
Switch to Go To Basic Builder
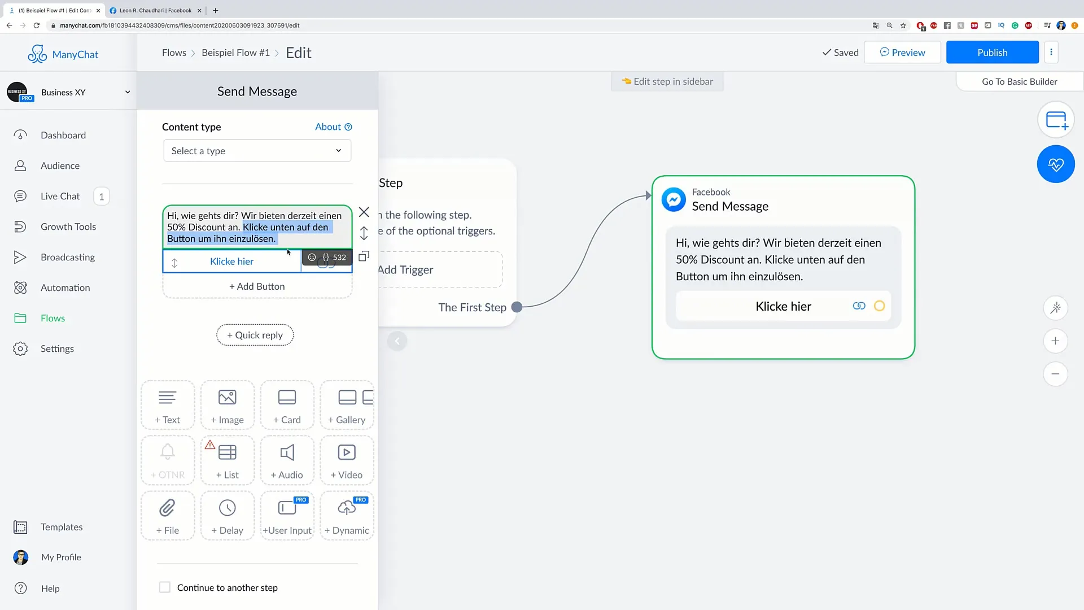coord(1019,81)
